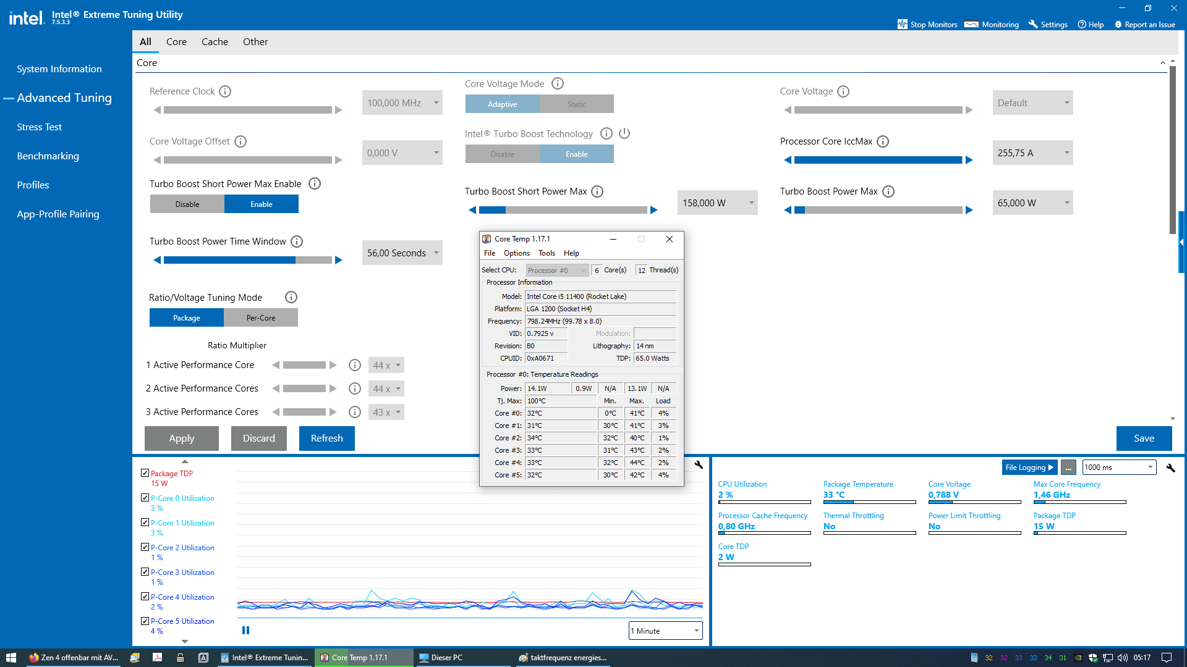
Task: Click the Report an Issue bug icon
Action: coord(1118,25)
